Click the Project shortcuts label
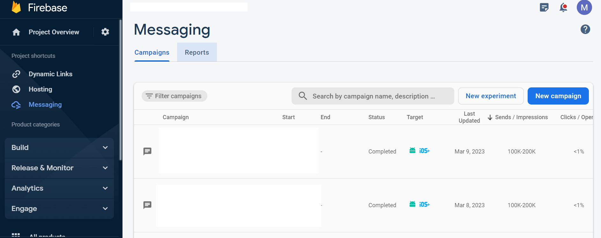Image resolution: width=601 pixels, height=238 pixels. [33, 56]
